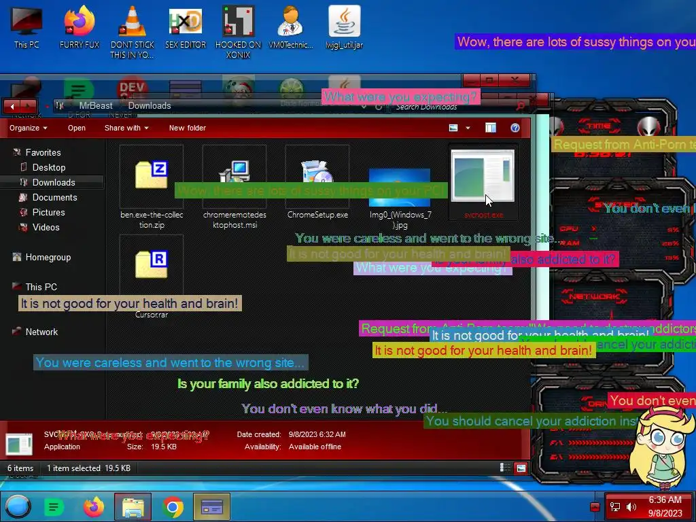Open the This PC desktop icon

27,27
